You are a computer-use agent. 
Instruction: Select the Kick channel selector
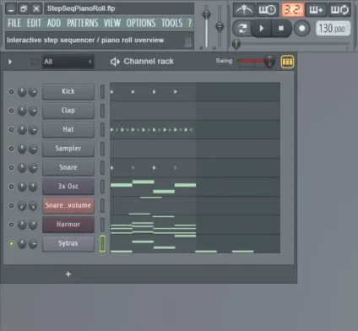click(x=102, y=92)
